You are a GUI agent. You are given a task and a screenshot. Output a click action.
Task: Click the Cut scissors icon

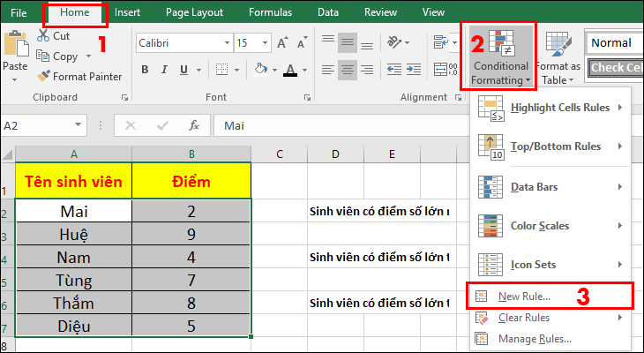tap(41, 36)
